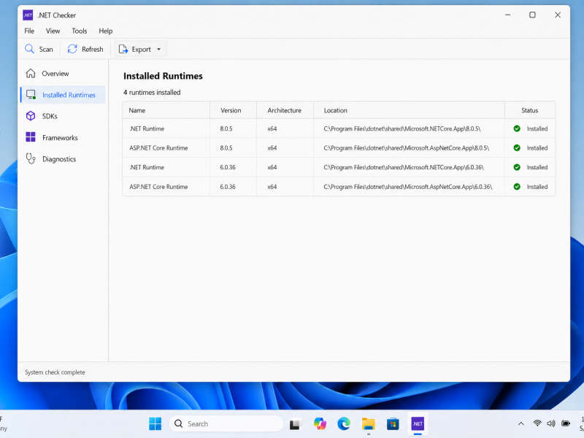The image size is (584, 438).
Task: Select the Diagnostics sidebar label
Action: (x=59, y=159)
